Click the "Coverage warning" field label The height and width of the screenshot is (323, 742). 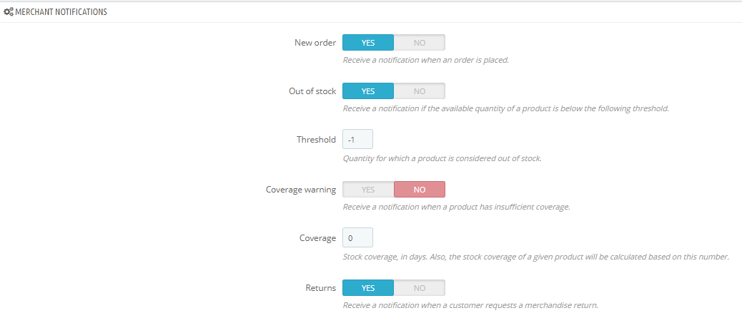[301, 190]
